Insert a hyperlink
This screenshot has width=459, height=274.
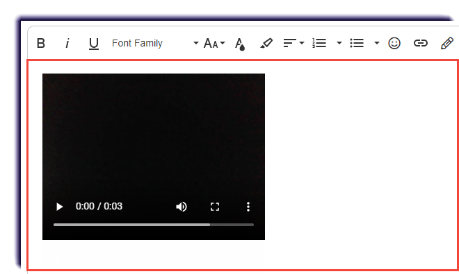(x=421, y=43)
